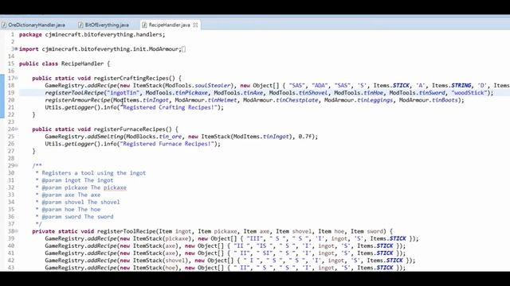Click tin_ore on line 25

pyautogui.click(x=170, y=137)
